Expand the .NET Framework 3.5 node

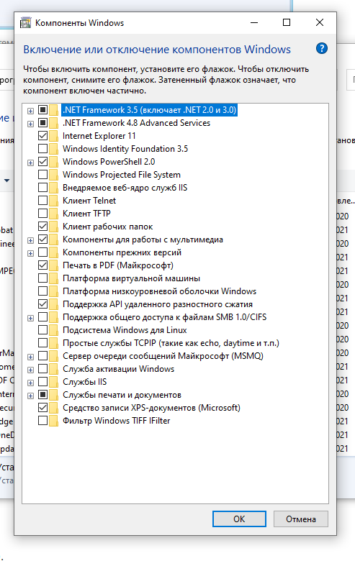click(x=30, y=111)
